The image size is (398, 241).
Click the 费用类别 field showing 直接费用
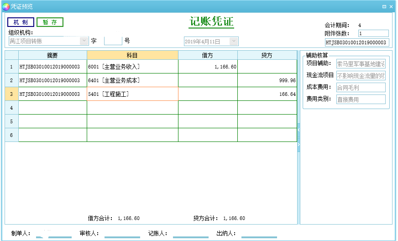(x=361, y=99)
